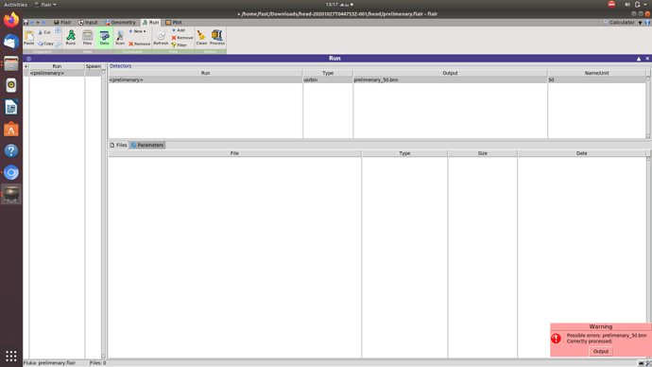The height and width of the screenshot is (367, 652).
Task: Select the Parameters sub-tab
Action: coord(147,146)
